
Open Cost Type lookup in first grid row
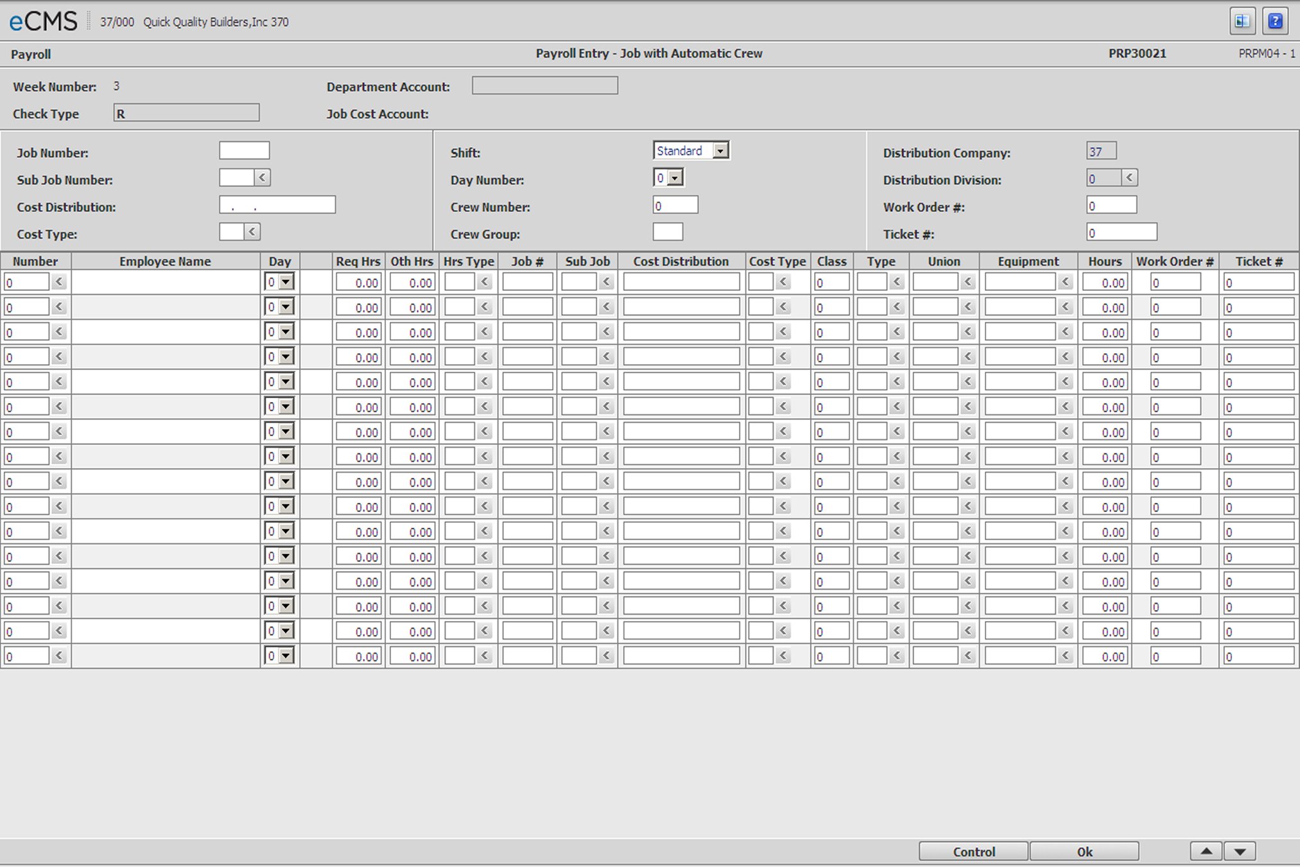coord(783,281)
